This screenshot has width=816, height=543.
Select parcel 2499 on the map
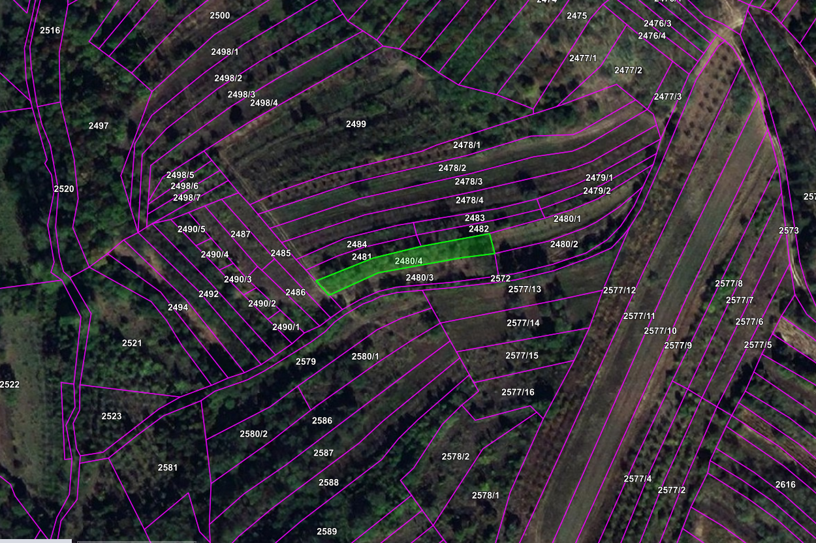(x=356, y=124)
